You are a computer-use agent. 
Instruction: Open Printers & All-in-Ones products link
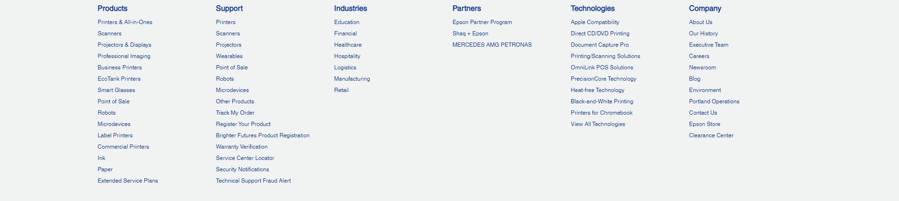pyautogui.click(x=125, y=22)
